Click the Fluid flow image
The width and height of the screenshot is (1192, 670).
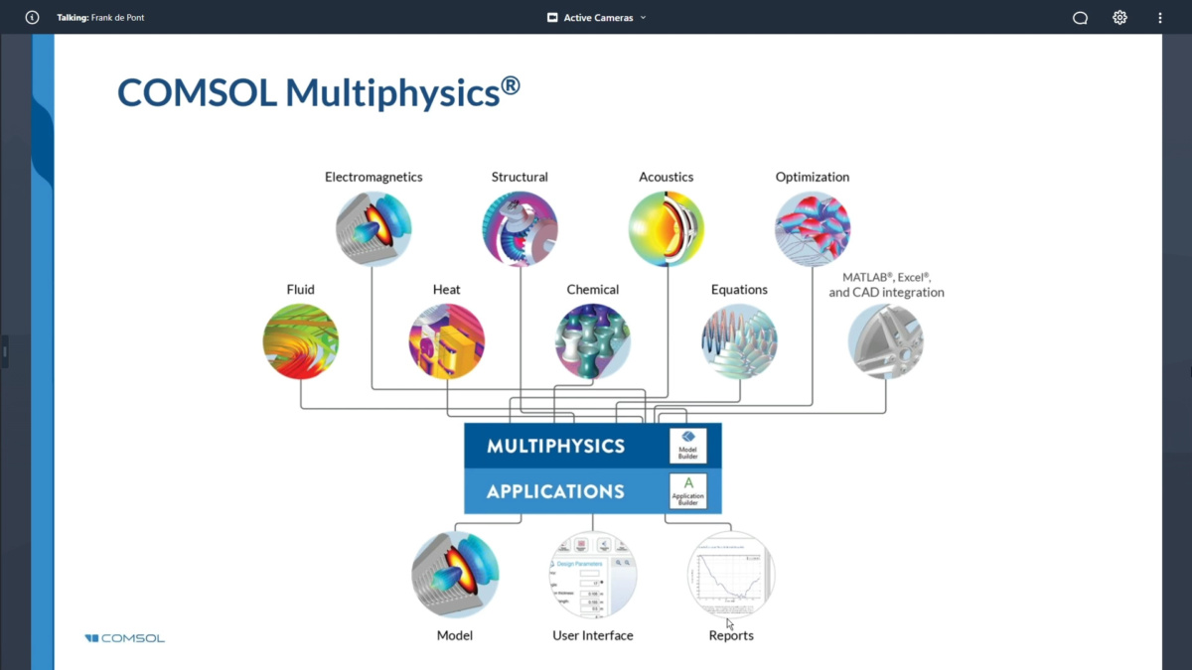tap(301, 341)
